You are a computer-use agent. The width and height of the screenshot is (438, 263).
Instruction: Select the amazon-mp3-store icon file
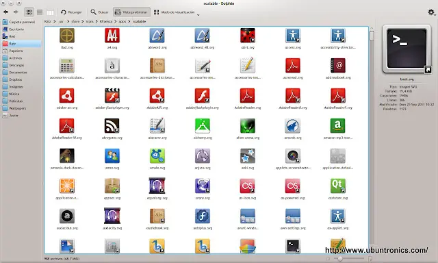click(x=338, y=126)
